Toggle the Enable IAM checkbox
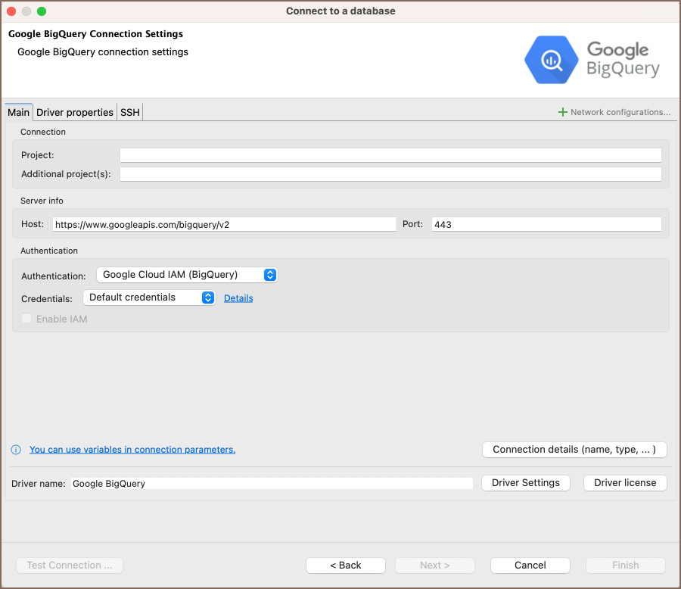681x589 pixels. click(27, 319)
